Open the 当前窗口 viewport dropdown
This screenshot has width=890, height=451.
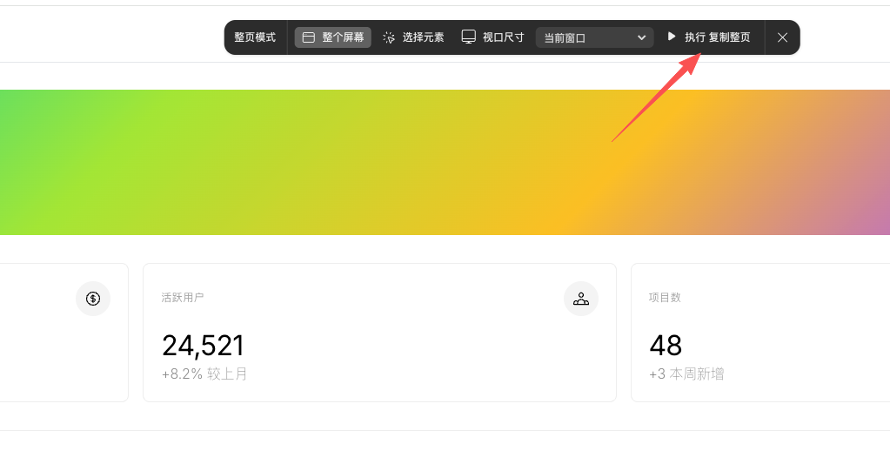coord(594,37)
